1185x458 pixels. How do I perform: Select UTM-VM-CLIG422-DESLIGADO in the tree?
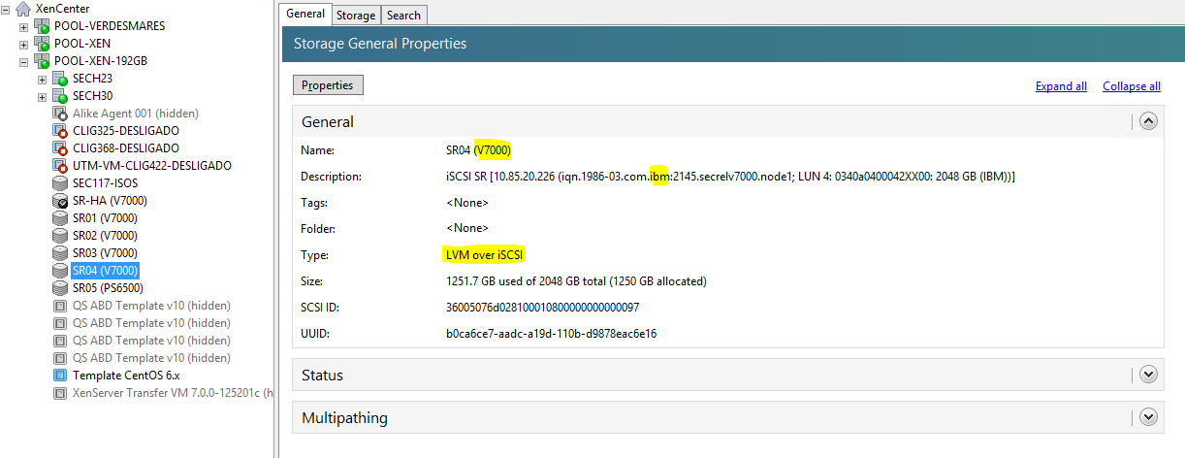pos(152,166)
